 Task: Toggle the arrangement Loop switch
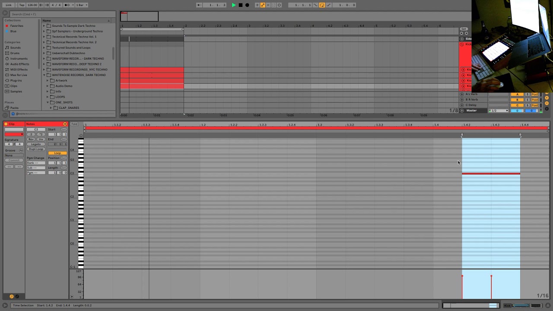(322, 5)
